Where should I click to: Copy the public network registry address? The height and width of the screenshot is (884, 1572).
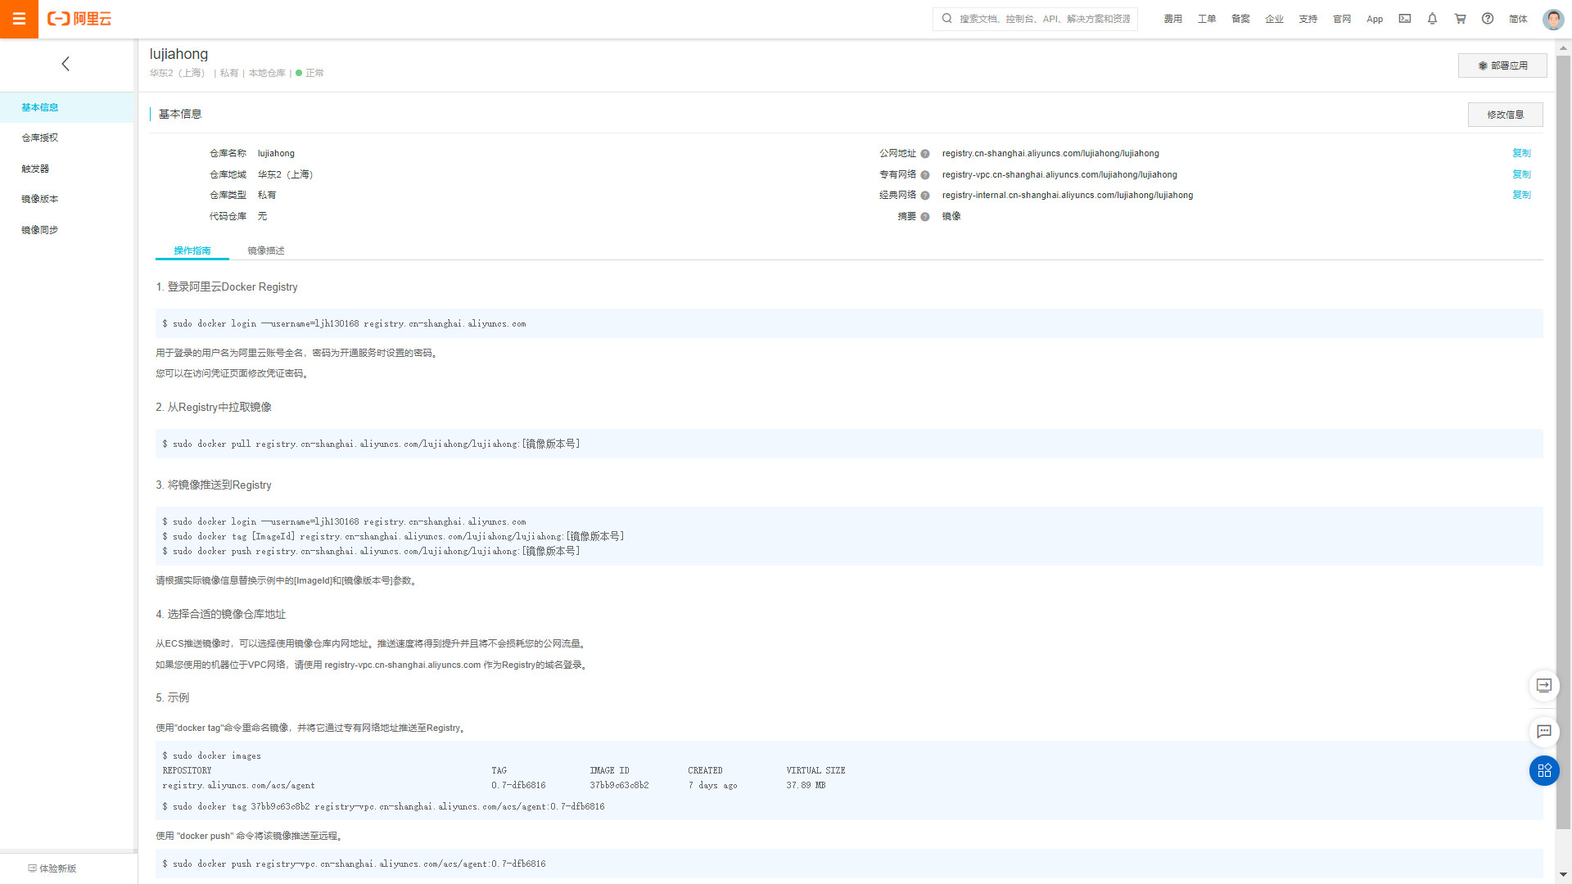pyautogui.click(x=1521, y=153)
